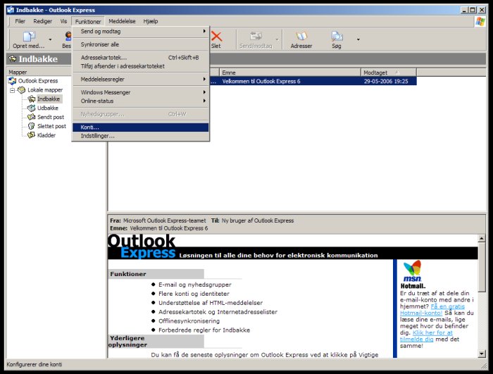Viewport: 493px width, 374px height.
Task: Open the Meddelelse menu in menu bar
Action: (122, 22)
